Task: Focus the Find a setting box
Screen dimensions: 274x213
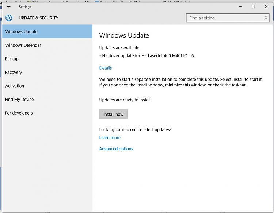Action: [x=228, y=18]
